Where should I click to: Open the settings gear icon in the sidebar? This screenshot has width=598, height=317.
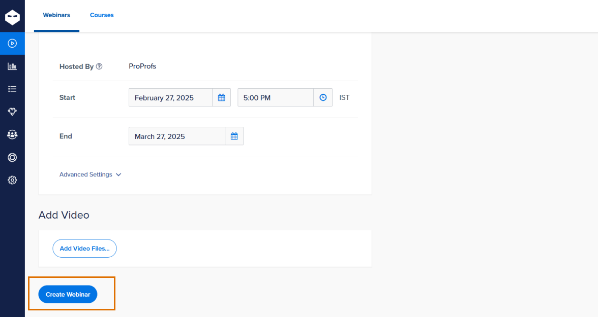pos(12,180)
